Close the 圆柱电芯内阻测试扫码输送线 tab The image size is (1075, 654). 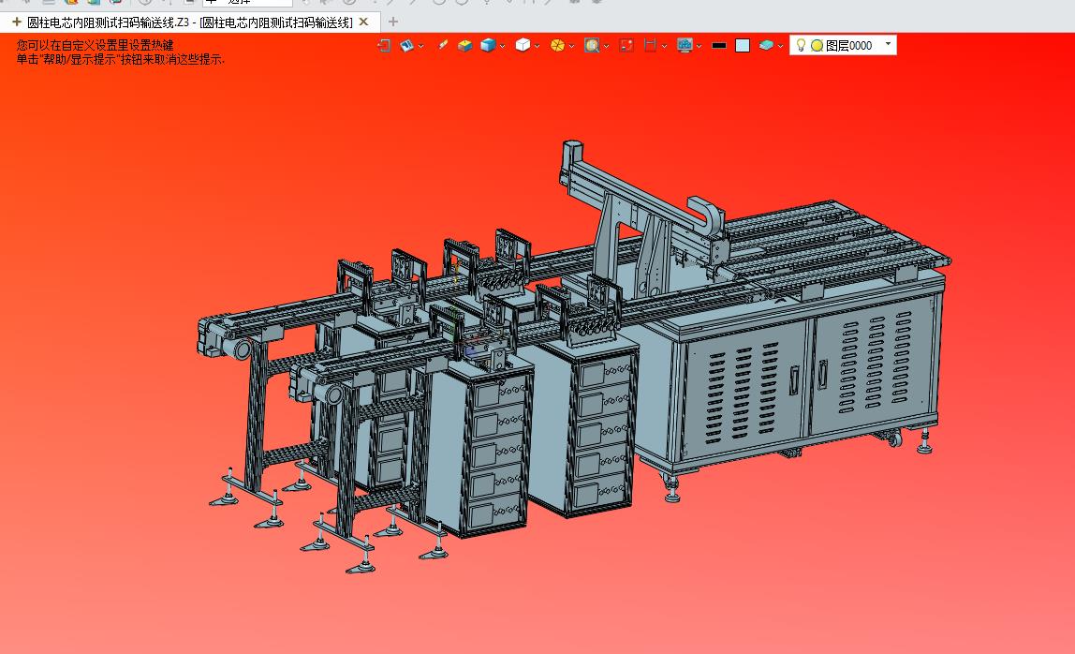(364, 22)
